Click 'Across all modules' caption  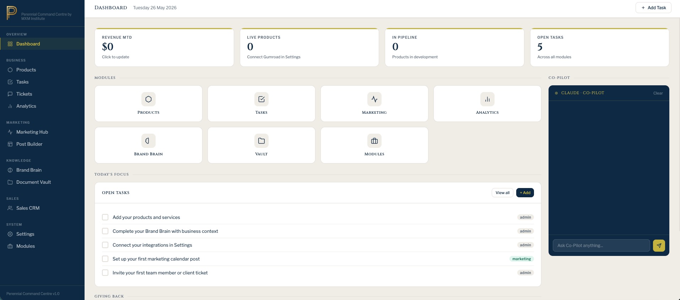tap(554, 57)
